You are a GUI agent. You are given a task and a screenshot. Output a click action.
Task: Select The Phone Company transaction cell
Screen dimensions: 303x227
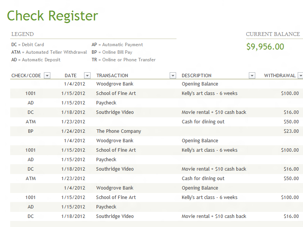pos(119,131)
